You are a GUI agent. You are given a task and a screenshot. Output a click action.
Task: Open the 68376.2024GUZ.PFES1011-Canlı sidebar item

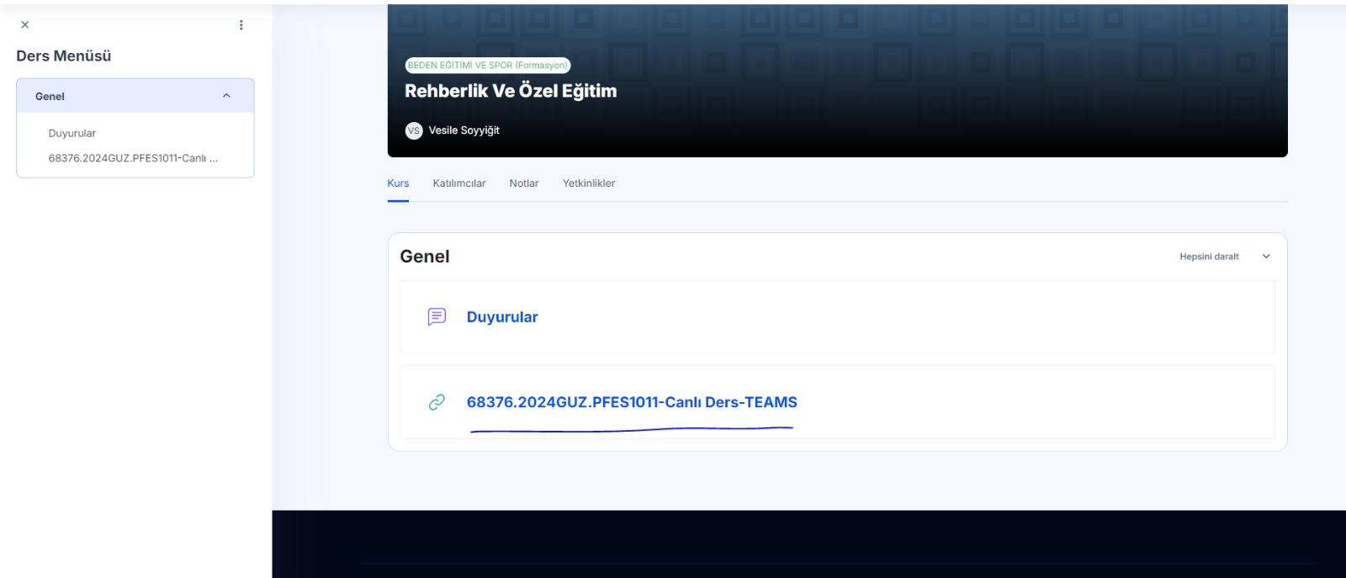(x=133, y=158)
